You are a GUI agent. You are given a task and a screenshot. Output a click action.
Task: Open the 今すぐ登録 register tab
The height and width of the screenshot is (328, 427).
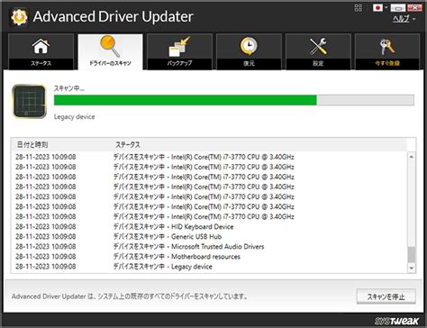click(x=387, y=51)
